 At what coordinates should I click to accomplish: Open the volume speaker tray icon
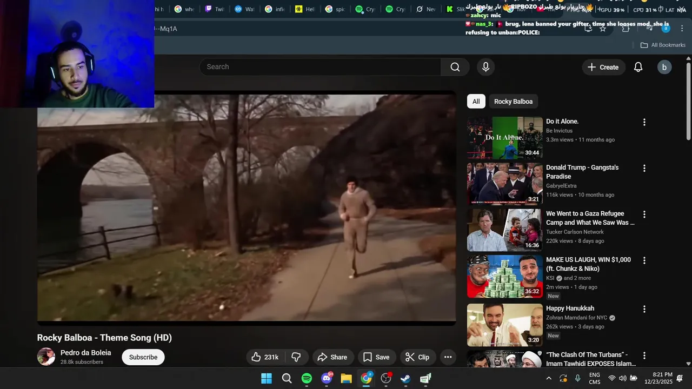pyautogui.click(x=623, y=378)
